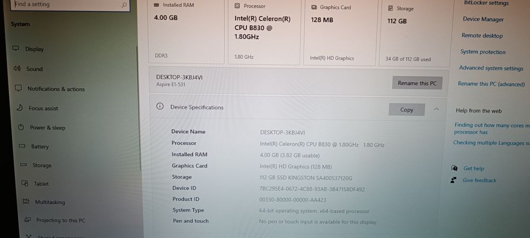
Task: Copy the device specifications
Action: [407, 109]
